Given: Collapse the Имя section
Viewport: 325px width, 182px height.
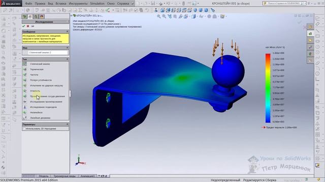Looking at the screenshot, I should [x=67, y=48].
